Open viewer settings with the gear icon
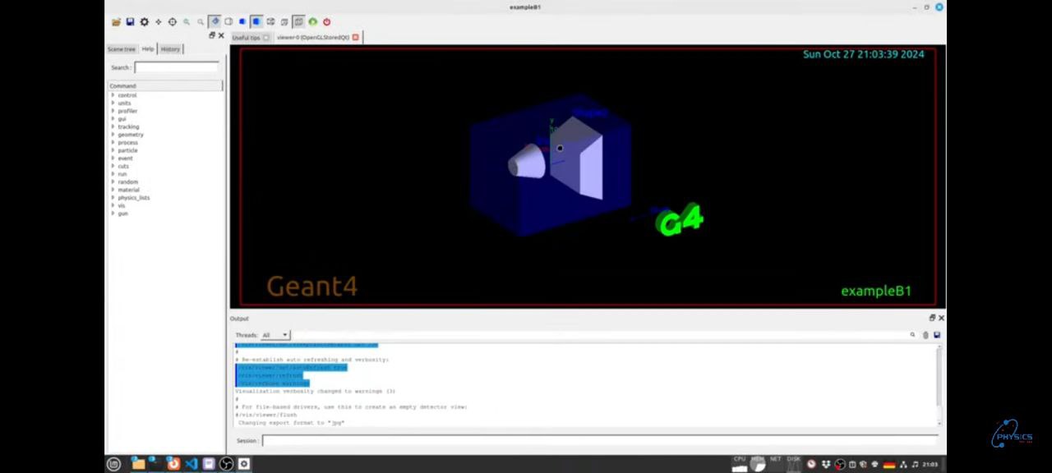Viewport: 1052px width, 473px height. point(145,22)
